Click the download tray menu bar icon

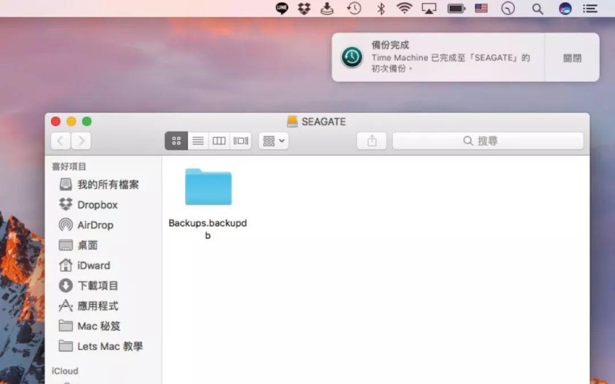point(327,8)
